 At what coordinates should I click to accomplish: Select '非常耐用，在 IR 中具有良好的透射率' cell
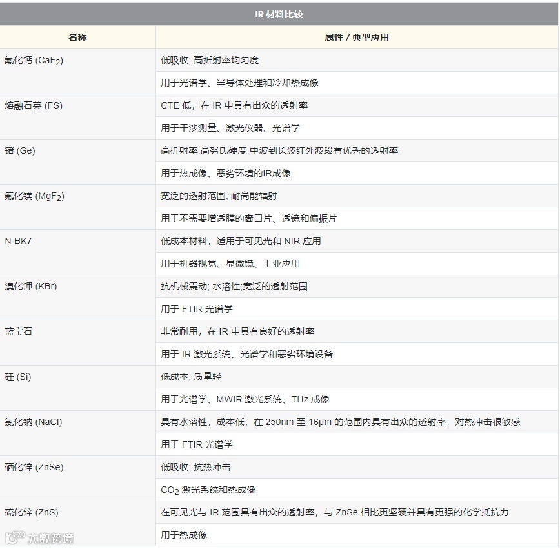tap(357, 331)
